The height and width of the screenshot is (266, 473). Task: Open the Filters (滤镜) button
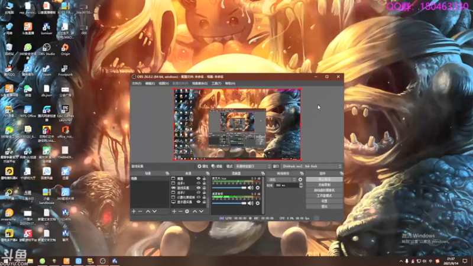(x=216, y=166)
